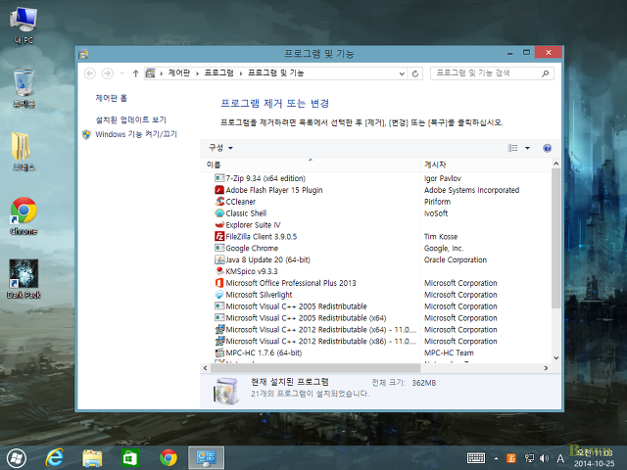The height and width of the screenshot is (470, 627).
Task: Open 설치된 업데이트 보기 link
Action: pos(130,119)
